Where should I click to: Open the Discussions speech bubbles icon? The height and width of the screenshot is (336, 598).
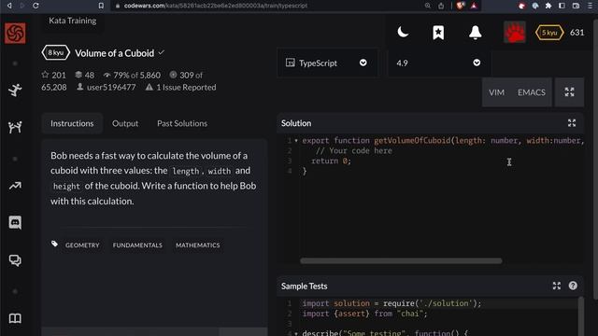click(15, 260)
